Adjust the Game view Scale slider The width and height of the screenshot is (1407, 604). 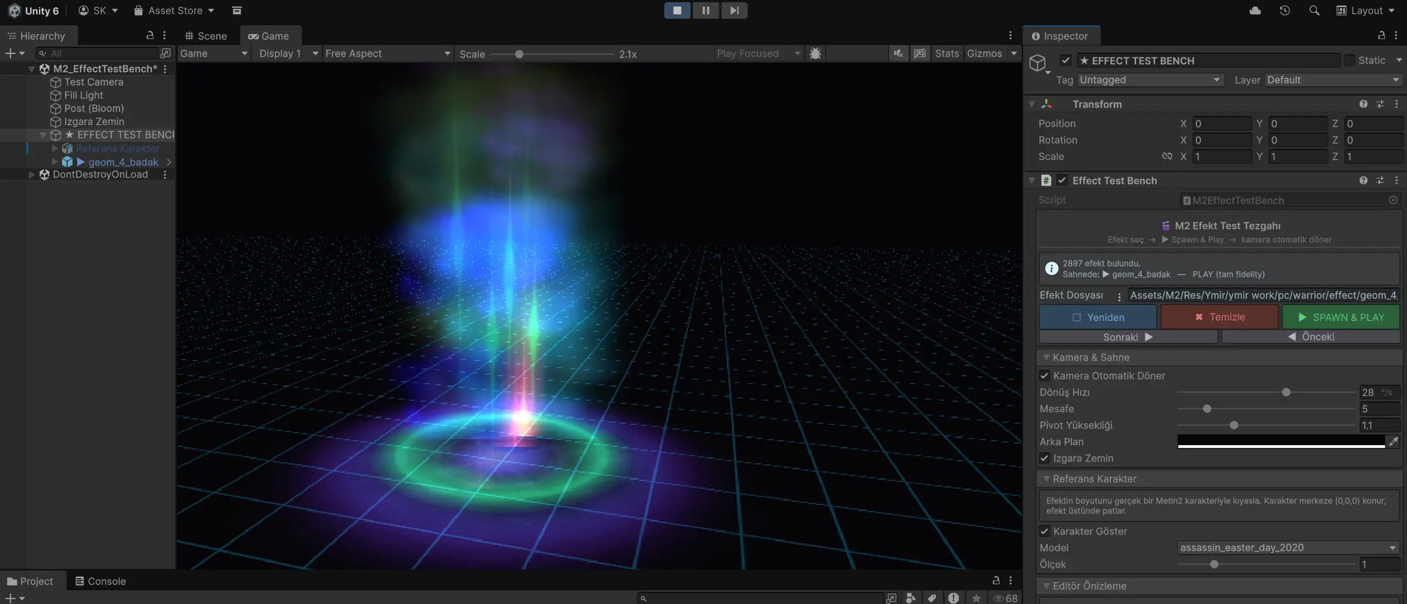pos(519,54)
